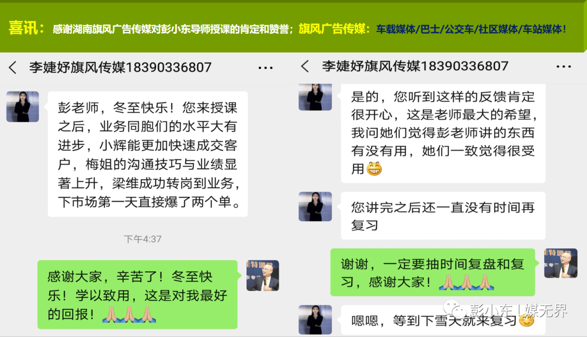Tap the back arrow in right chat header
This screenshot has width=587, height=337.
305,66
